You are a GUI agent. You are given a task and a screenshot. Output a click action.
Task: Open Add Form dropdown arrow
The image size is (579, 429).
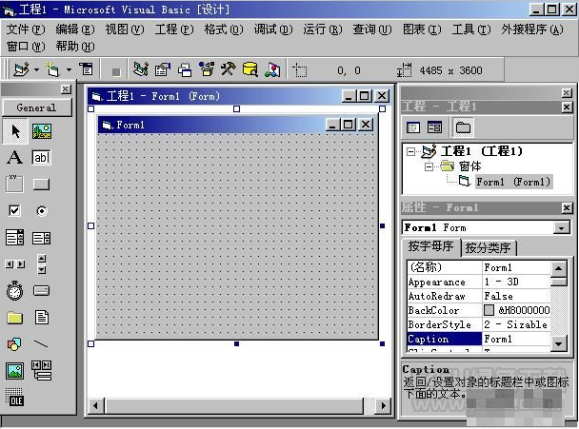pos(70,69)
